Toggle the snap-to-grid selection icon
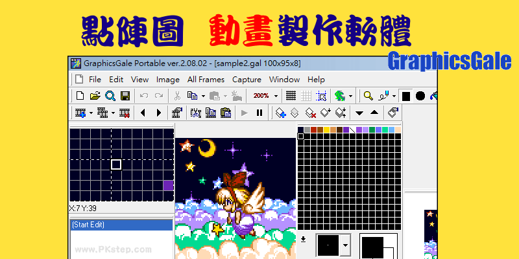 pyautogui.click(x=321, y=96)
